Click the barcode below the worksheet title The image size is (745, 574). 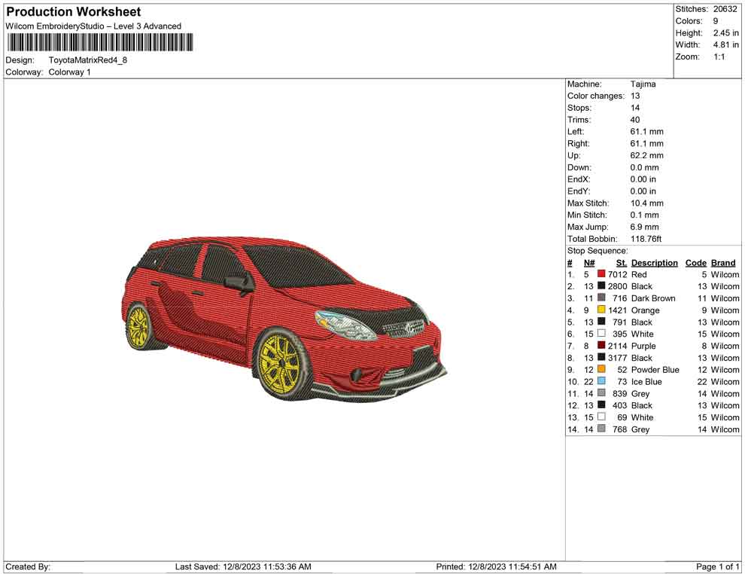(x=99, y=42)
